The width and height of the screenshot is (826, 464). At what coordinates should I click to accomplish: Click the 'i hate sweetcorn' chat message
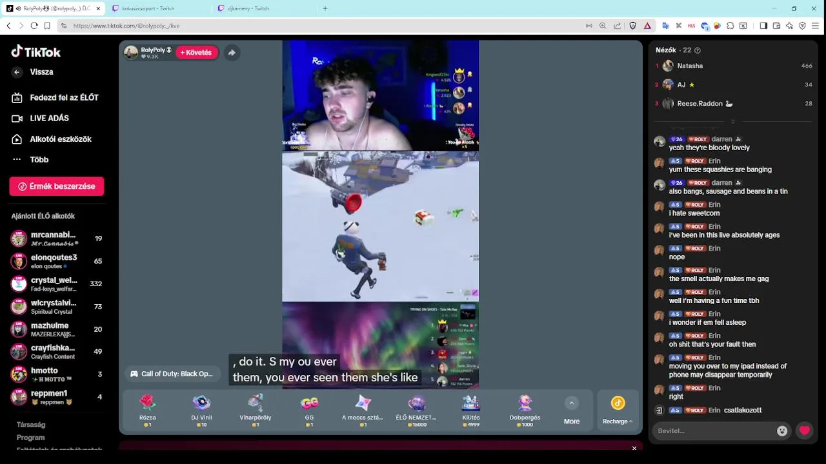(694, 213)
